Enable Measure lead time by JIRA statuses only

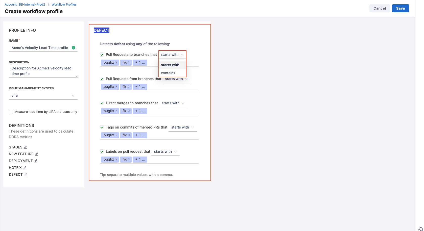click(11, 112)
